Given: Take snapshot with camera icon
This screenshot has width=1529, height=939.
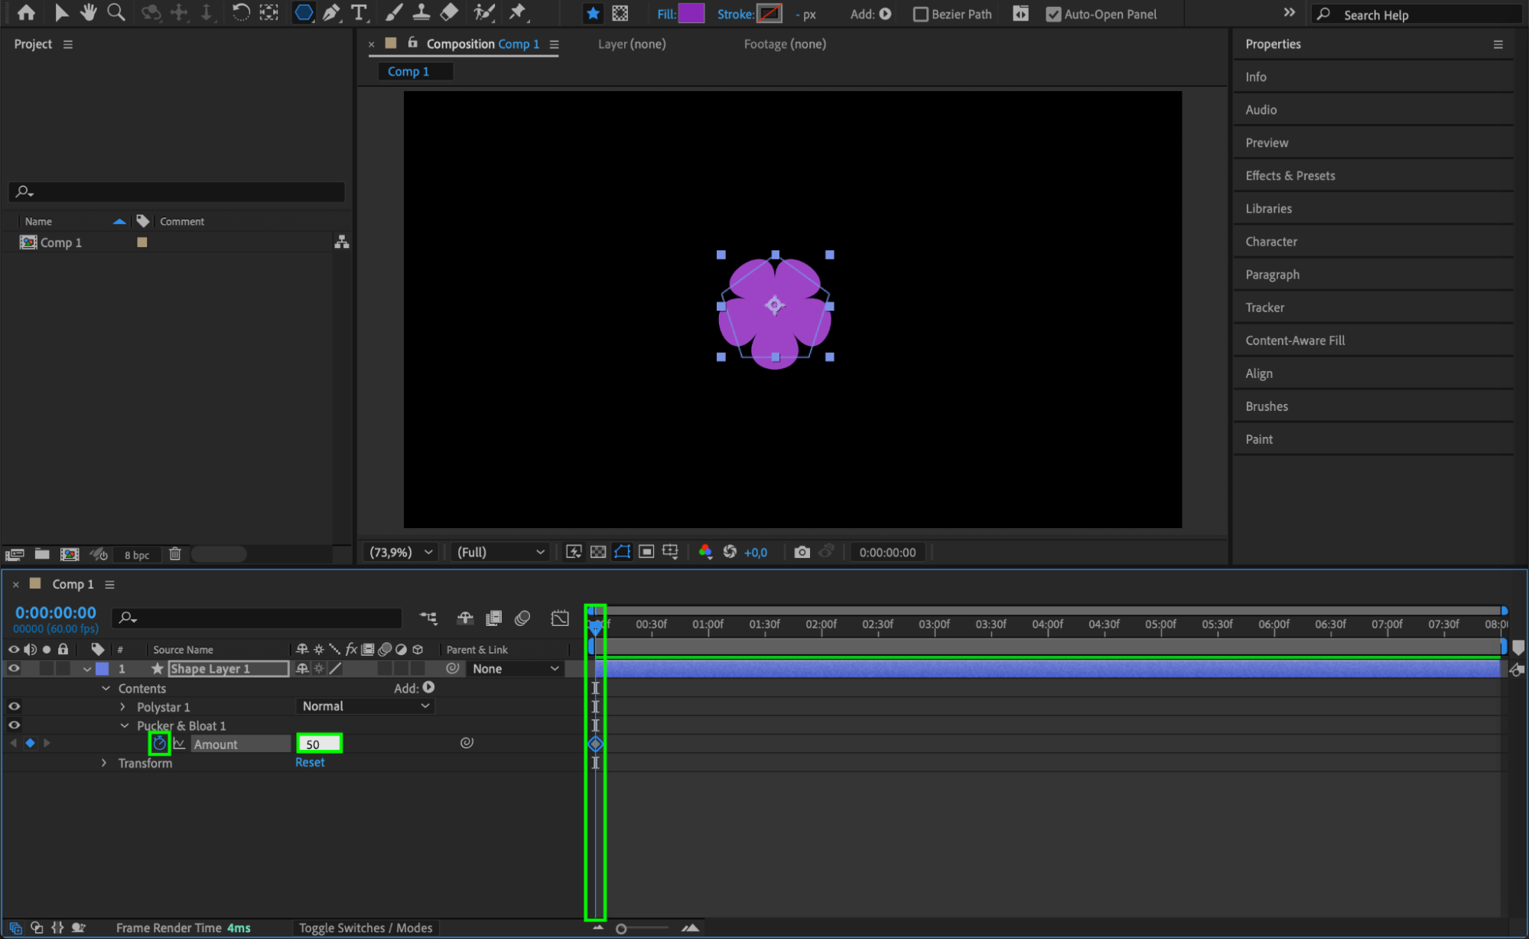Looking at the screenshot, I should click(802, 552).
